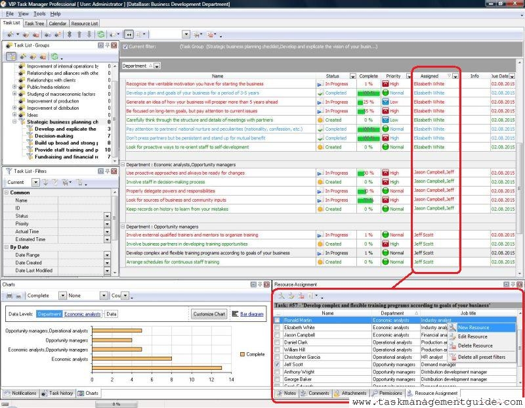Click the apply filter funnel icon in Filters toolbar
The image size is (525, 408).
[x=46, y=182]
